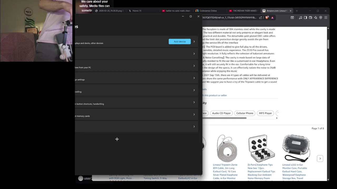
Task: Open the Brave playlist music note icon
Action: 300,18
